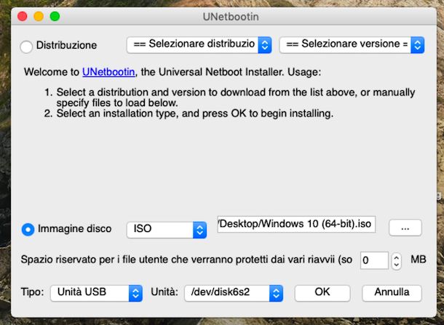
Task: Click the 'MB' unit label
Action: [x=419, y=260]
